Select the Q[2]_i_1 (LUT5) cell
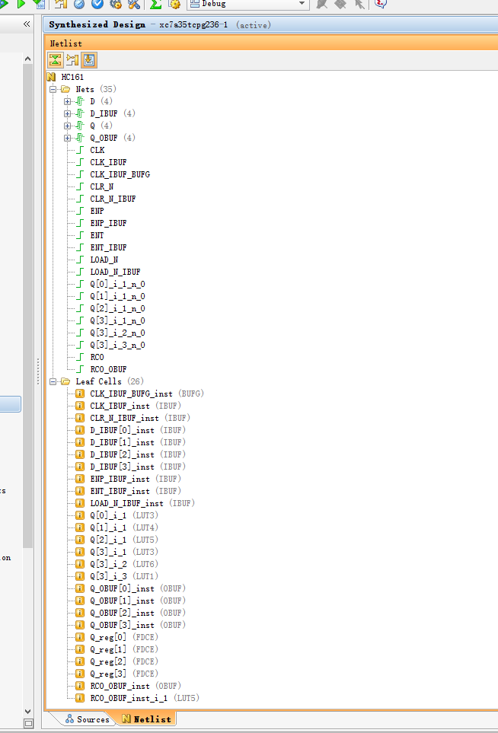This screenshot has height=733, width=498. click(124, 540)
